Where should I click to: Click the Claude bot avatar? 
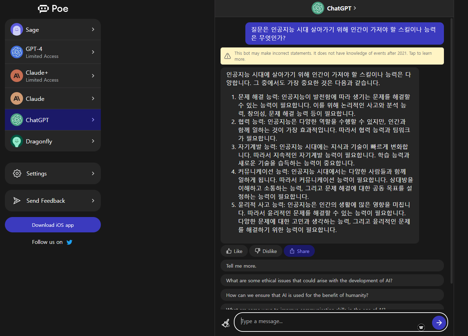tap(17, 99)
